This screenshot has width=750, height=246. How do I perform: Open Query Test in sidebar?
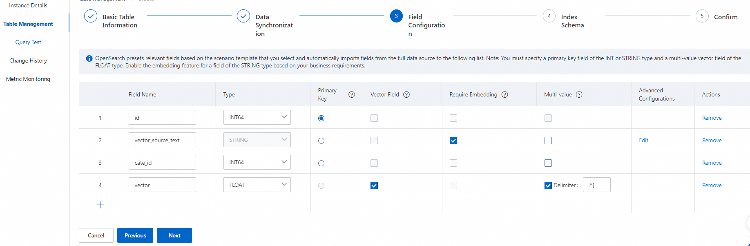tap(28, 42)
